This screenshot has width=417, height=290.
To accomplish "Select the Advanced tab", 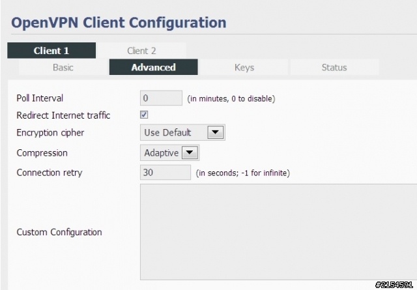I will [x=154, y=67].
